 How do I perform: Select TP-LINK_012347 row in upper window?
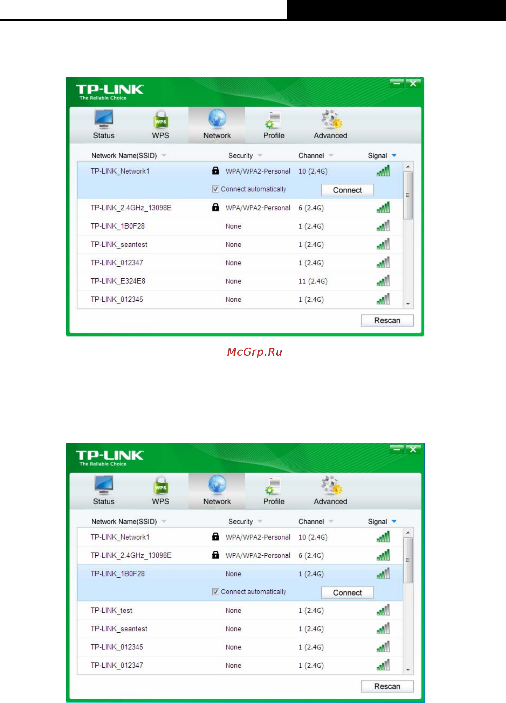click(240, 263)
